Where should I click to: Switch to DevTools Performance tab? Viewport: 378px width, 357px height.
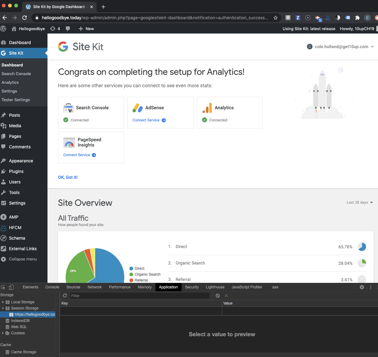coord(120,287)
